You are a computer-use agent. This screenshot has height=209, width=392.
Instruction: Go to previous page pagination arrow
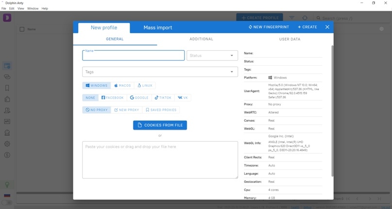pyautogui.click(x=357, y=198)
